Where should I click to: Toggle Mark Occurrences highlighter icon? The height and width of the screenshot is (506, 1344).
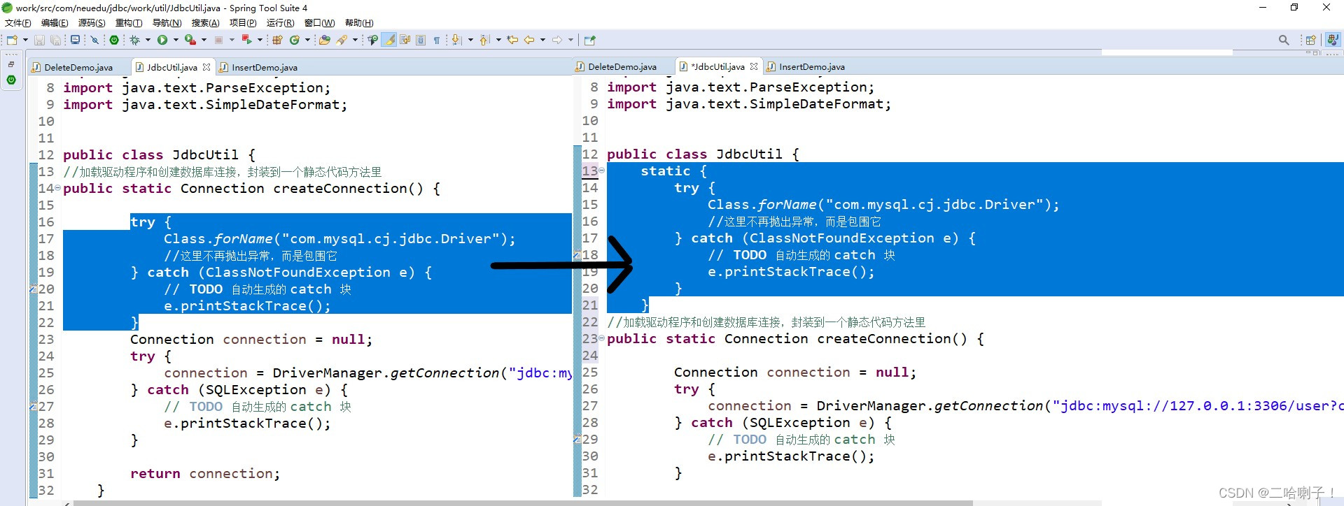click(389, 40)
